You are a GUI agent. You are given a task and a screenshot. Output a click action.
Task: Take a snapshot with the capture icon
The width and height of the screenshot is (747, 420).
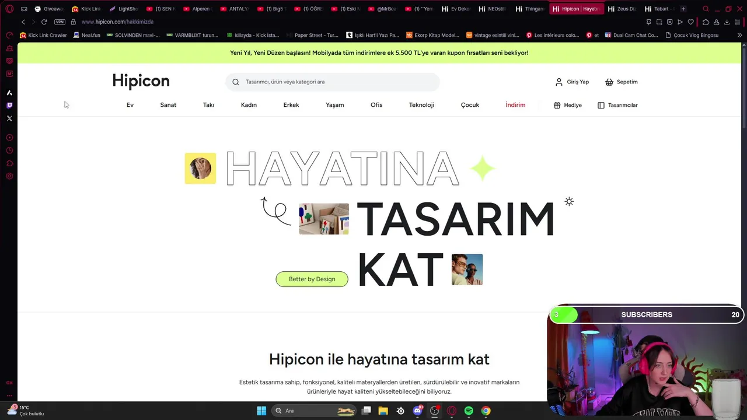coord(659,22)
